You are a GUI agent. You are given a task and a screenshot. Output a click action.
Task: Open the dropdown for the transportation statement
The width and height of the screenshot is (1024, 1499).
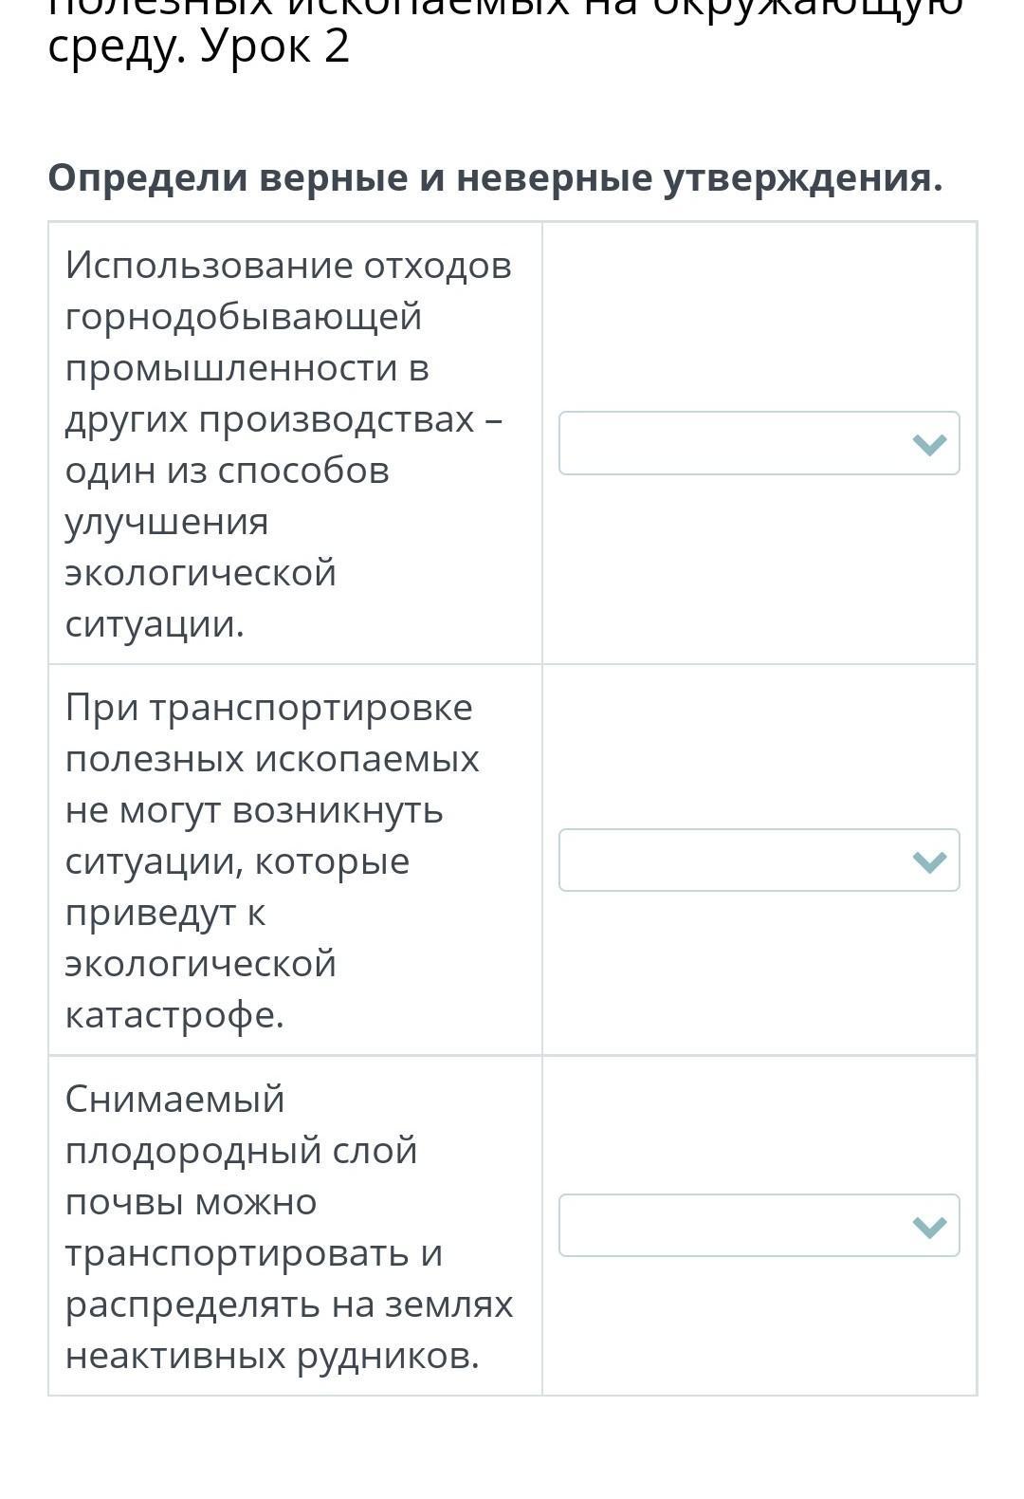coord(759,861)
